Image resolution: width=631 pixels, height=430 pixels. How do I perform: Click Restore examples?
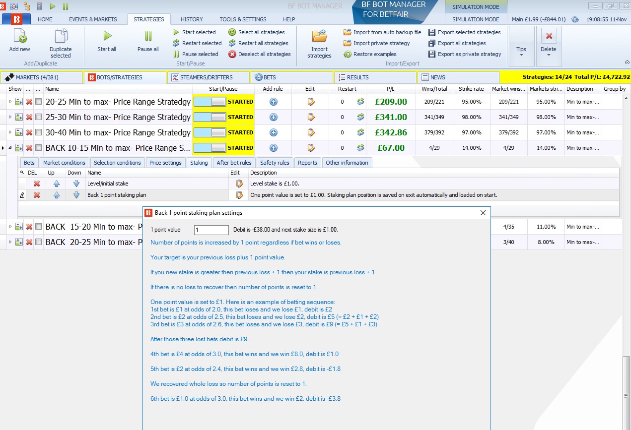[370, 54]
